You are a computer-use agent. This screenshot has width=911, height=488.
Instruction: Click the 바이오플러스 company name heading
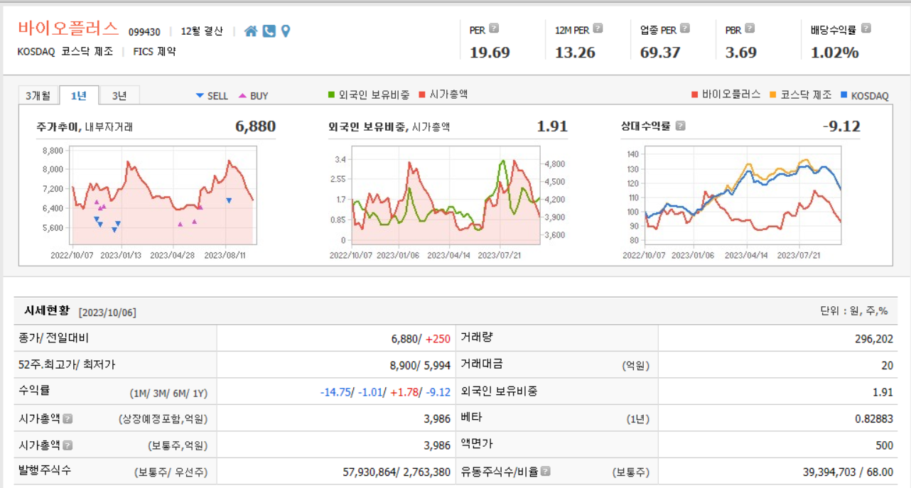(x=68, y=28)
